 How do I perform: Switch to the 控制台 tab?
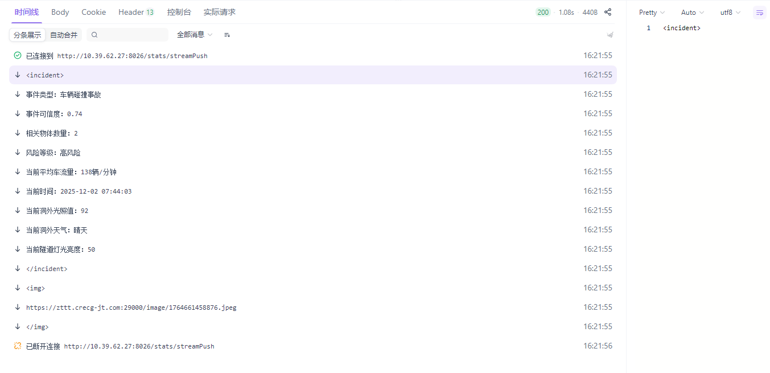click(179, 12)
